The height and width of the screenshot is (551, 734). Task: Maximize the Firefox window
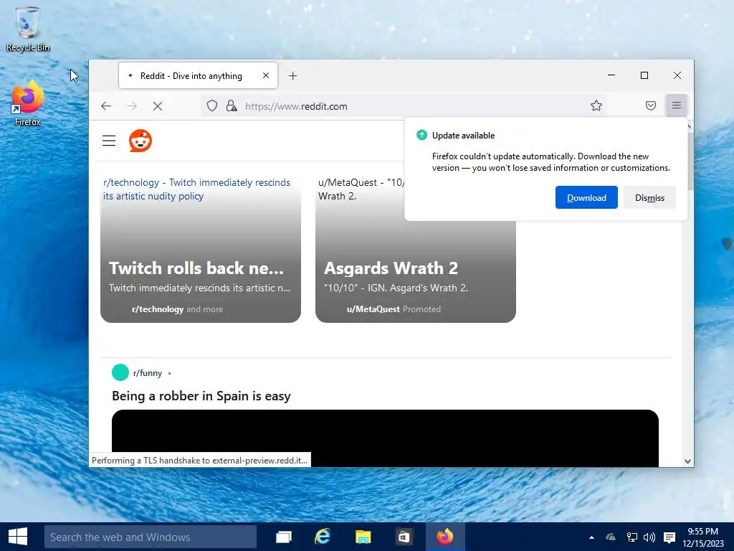pyautogui.click(x=644, y=75)
